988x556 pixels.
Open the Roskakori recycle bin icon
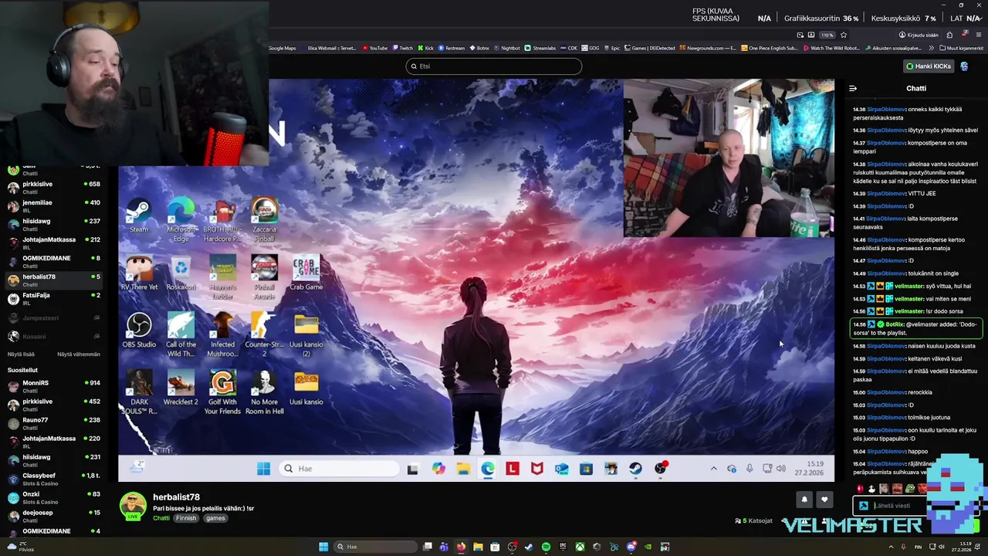181,273
